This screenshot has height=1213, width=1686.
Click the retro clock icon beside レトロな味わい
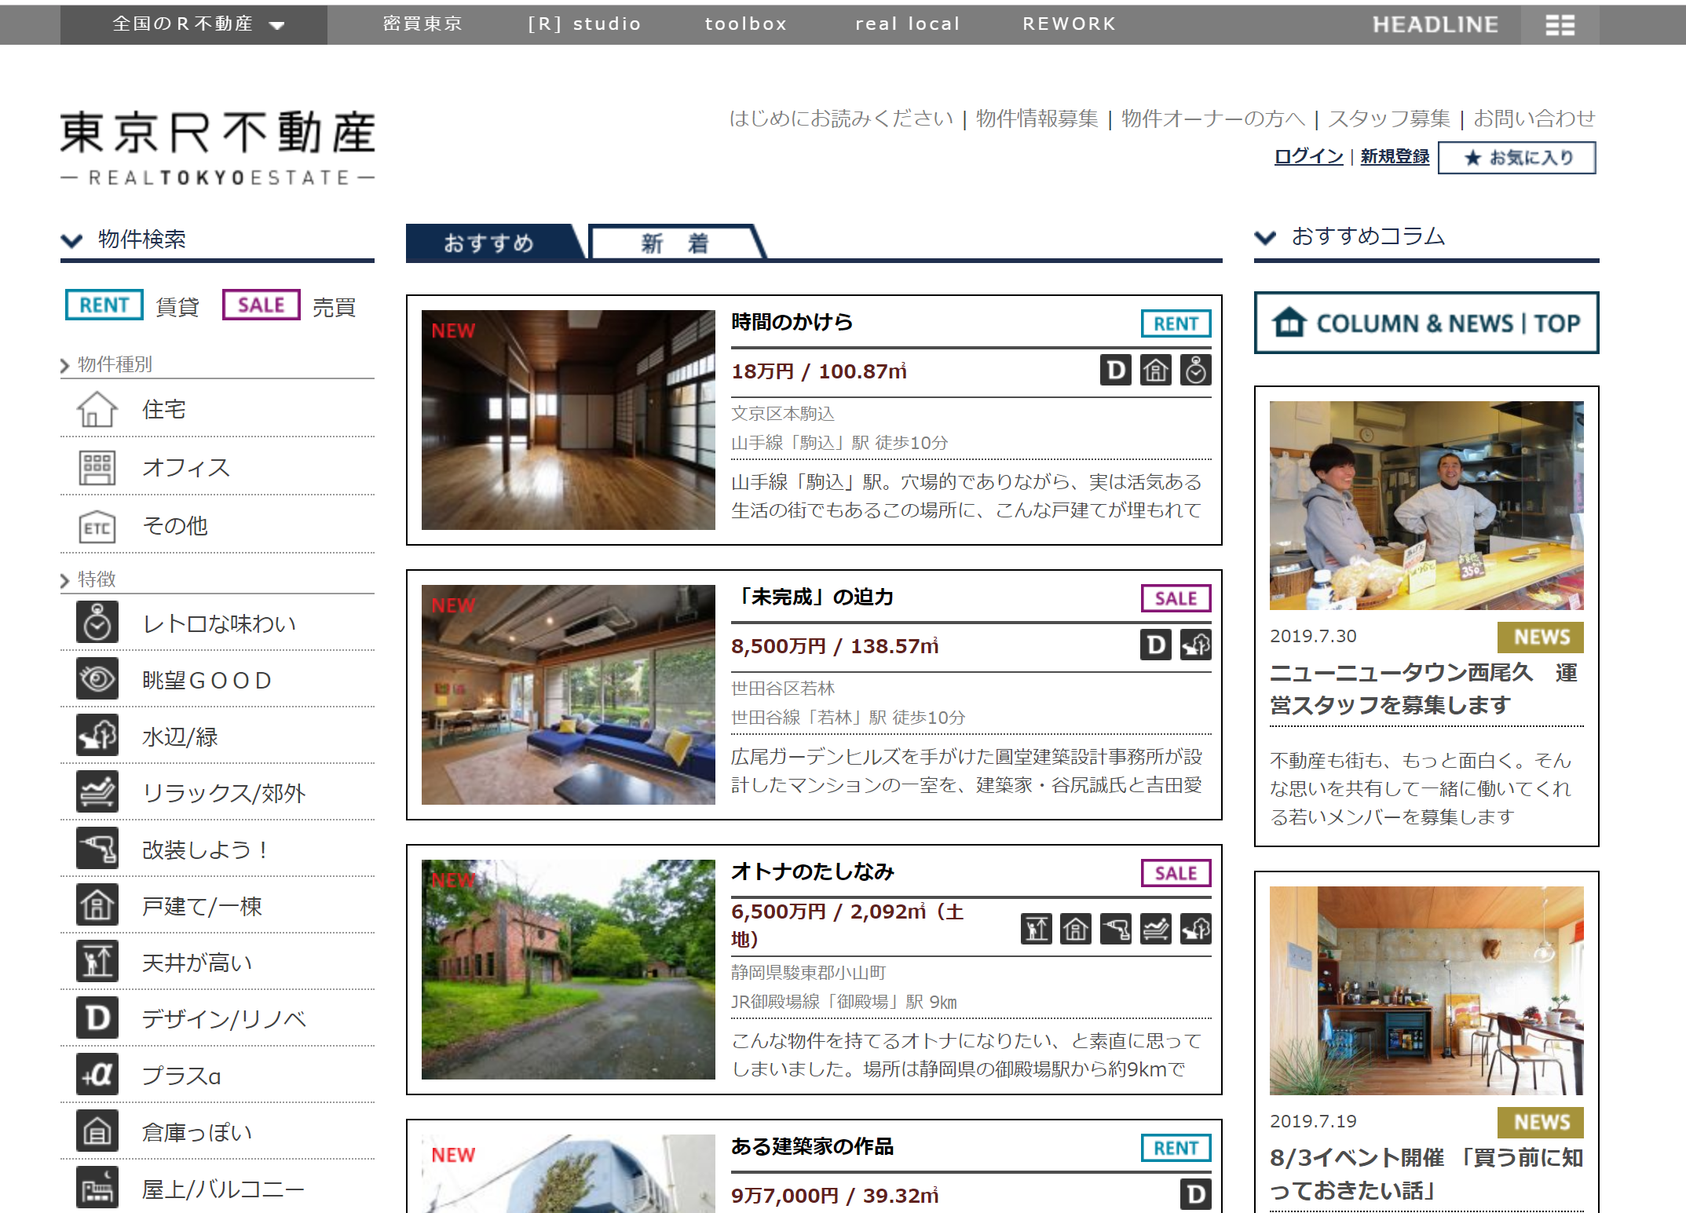pyautogui.click(x=97, y=623)
